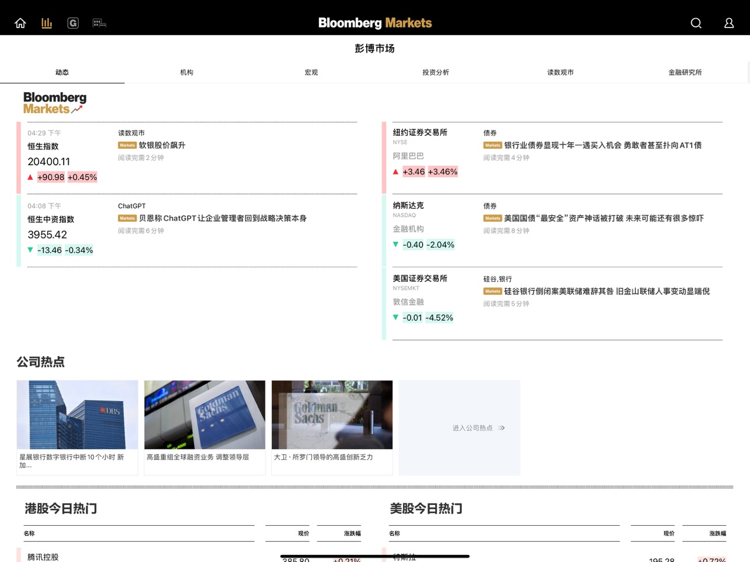Switch to the 宏观 tab
Image resolution: width=750 pixels, height=562 pixels.
pyautogui.click(x=311, y=72)
